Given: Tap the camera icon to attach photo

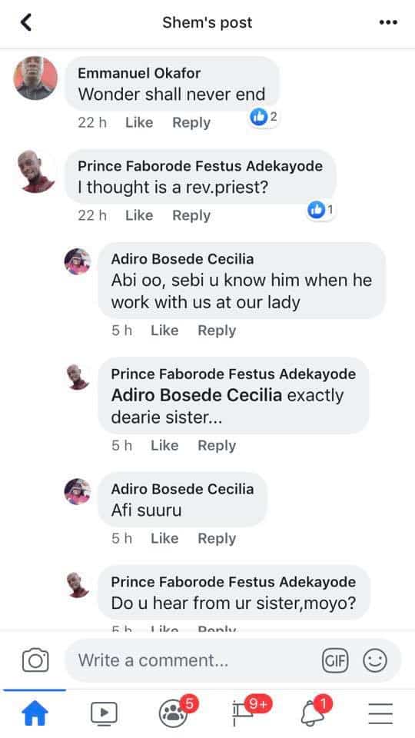Looking at the screenshot, I should click(x=35, y=660).
